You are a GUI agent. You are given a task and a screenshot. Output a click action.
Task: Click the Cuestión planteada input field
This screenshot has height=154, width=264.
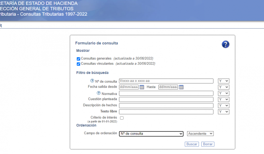tap(166, 99)
